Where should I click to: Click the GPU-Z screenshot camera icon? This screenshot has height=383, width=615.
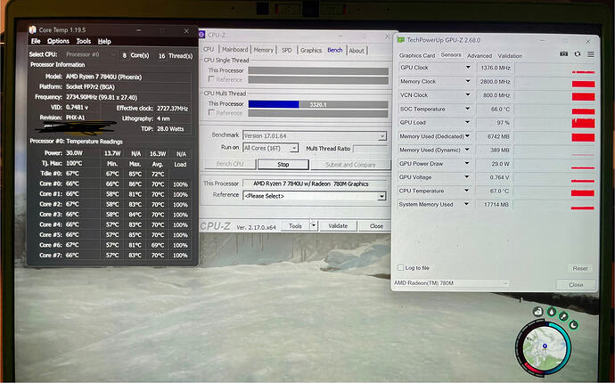point(563,54)
